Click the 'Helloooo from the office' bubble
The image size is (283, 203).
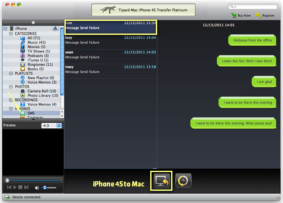(253, 40)
